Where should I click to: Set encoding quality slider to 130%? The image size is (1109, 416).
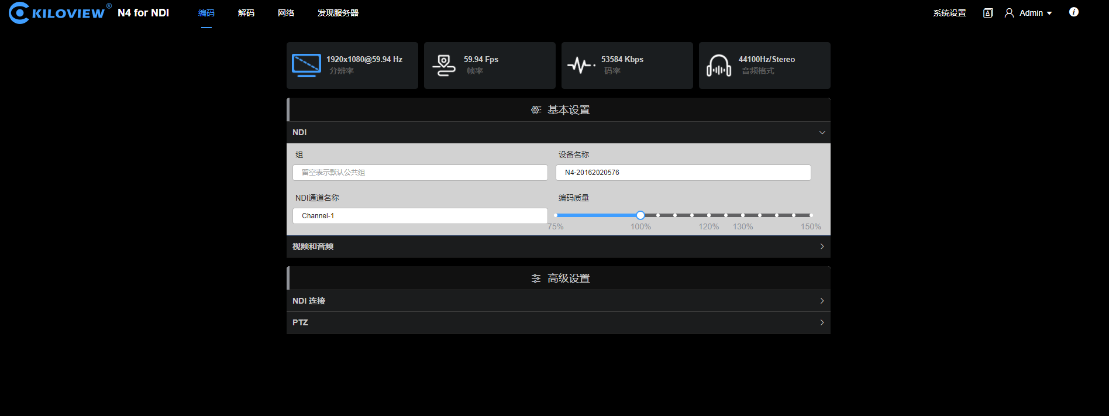743,215
